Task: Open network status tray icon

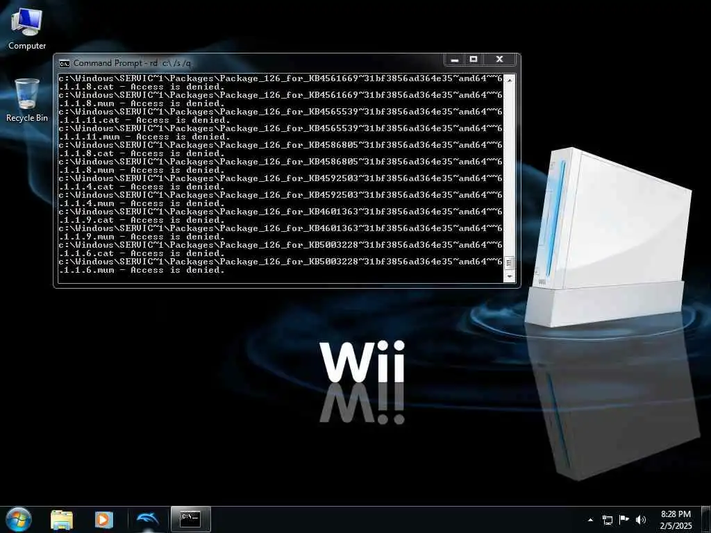Action: pos(607,520)
